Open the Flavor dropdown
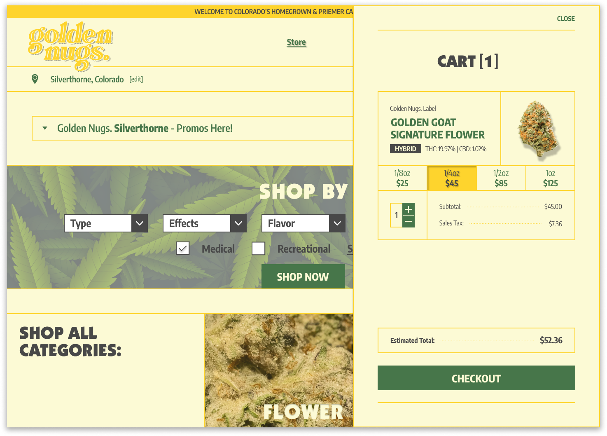The height and width of the screenshot is (436, 607). (x=303, y=223)
